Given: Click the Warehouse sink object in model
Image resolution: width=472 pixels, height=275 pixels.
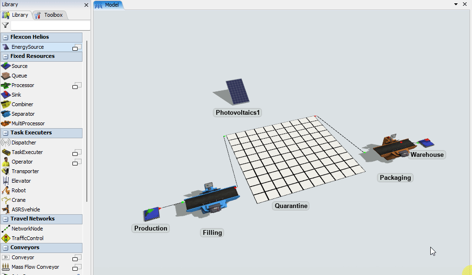Looking at the screenshot, I should coord(426,143).
